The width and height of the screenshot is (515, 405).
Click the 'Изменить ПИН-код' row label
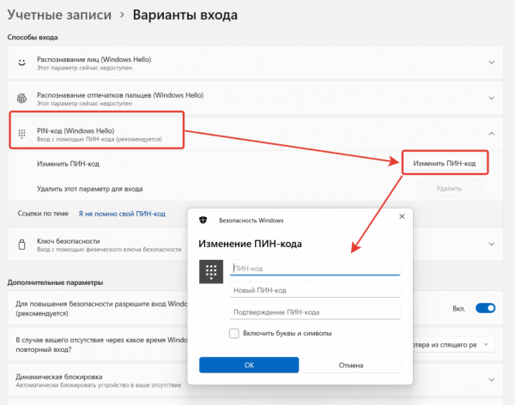pyautogui.click(x=68, y=164)
